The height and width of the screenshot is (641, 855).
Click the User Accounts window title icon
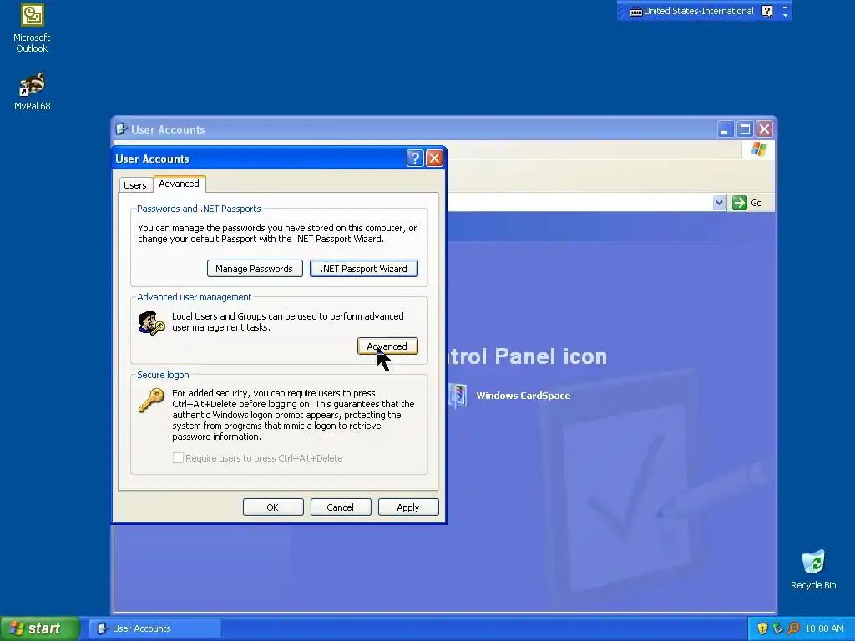point(121,129)
